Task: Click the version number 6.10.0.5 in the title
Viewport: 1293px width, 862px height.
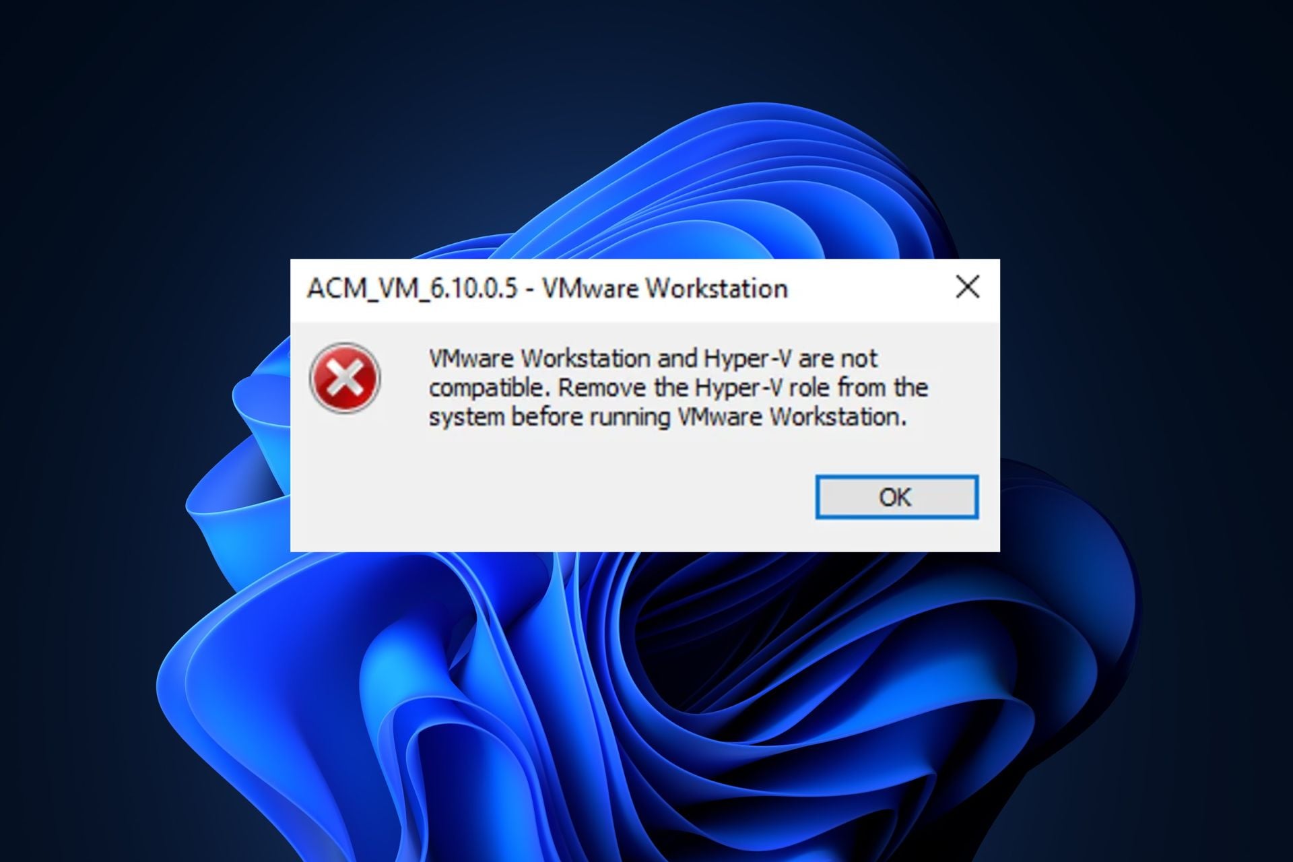Action: point(474,288)
